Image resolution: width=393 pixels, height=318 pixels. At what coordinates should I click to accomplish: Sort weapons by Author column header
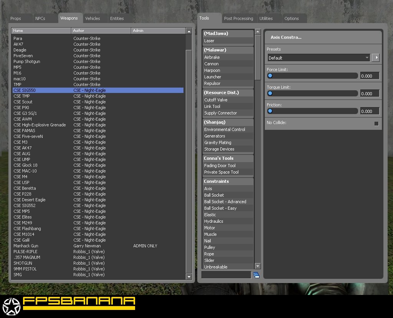pyautogui.click(x=101, y=31)
